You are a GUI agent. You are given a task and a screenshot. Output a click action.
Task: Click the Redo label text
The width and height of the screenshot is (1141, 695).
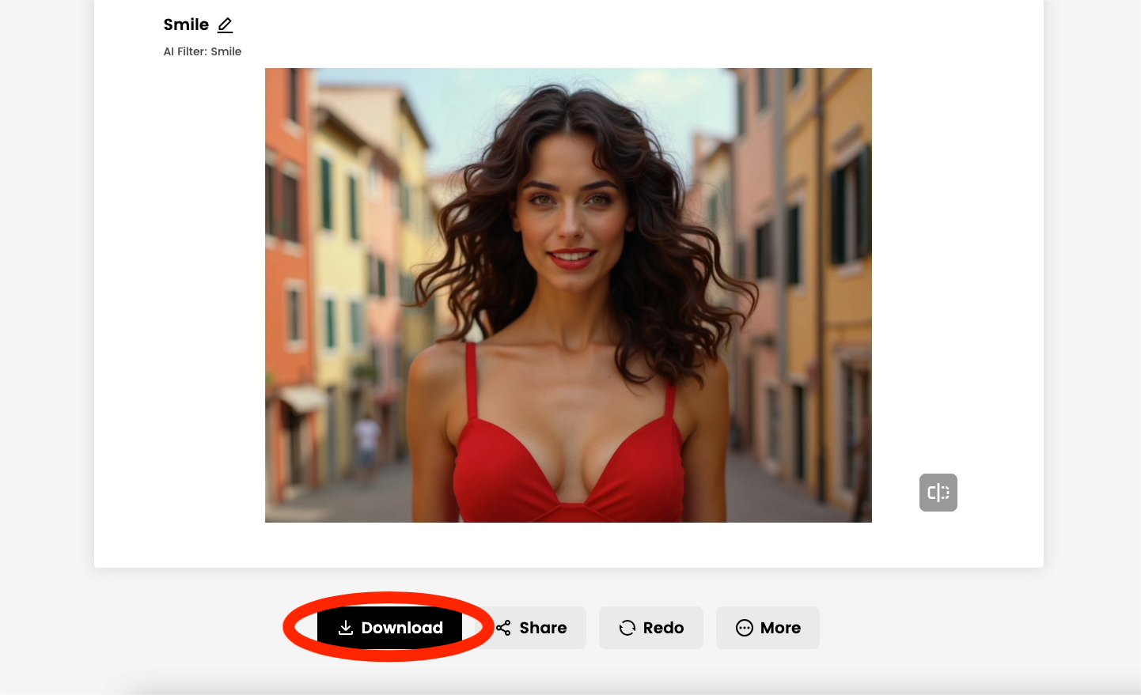click(663, 628)
